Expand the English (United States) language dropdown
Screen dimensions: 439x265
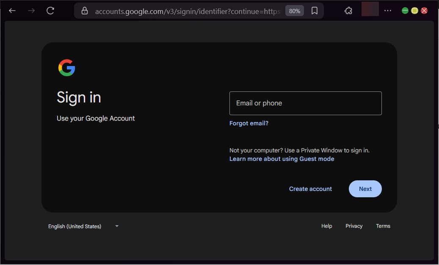83,226
